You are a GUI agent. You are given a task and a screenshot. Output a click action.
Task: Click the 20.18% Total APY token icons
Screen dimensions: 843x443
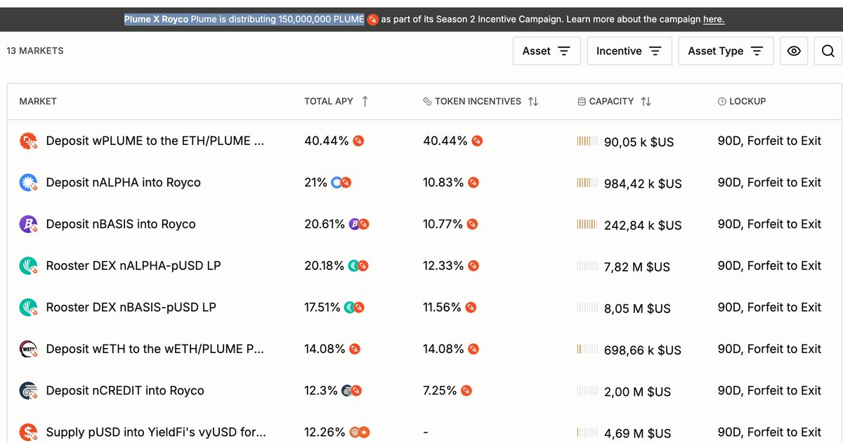click(x=358, y=266)
